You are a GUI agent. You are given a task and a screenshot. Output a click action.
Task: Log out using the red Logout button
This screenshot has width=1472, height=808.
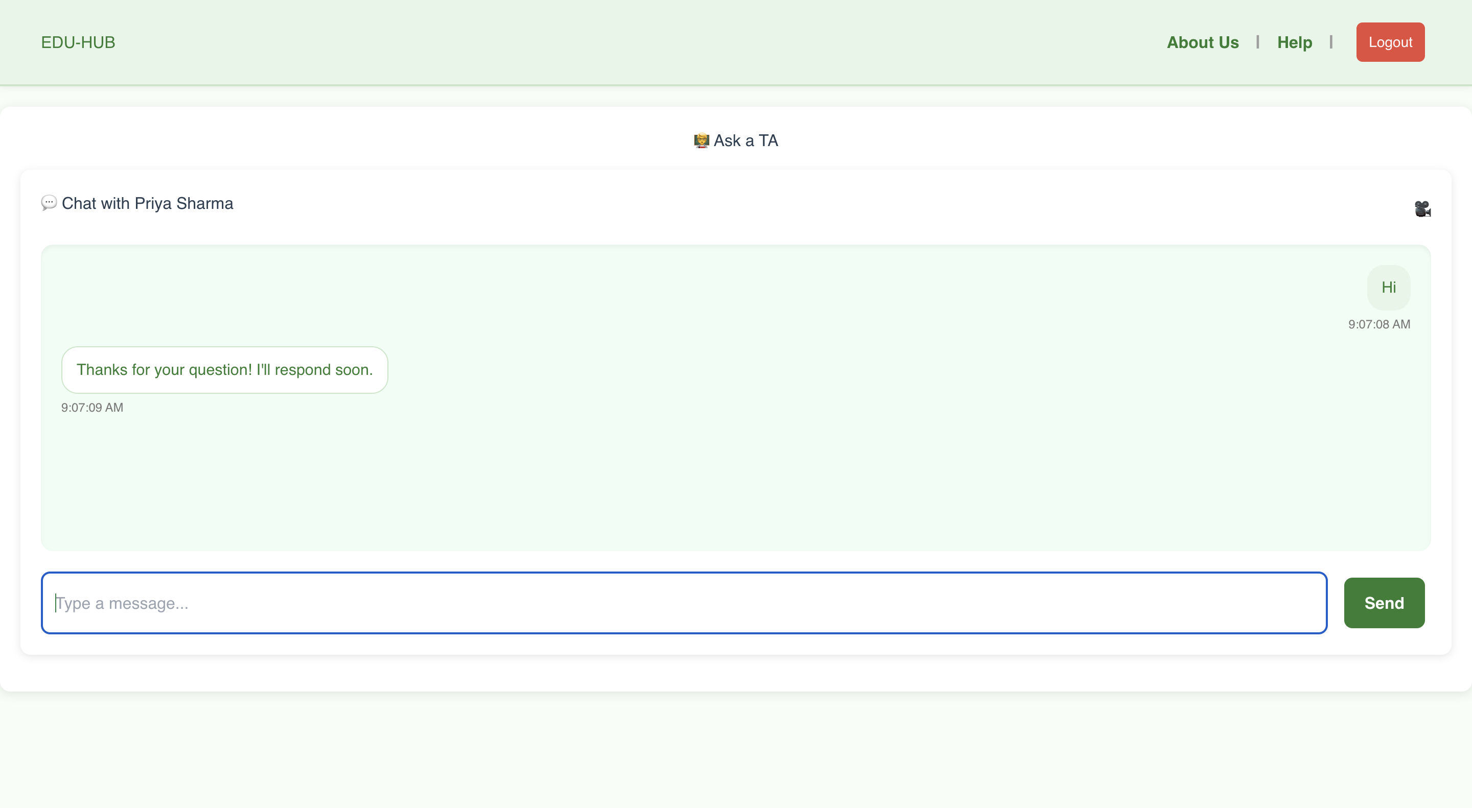pos(1390,42)
